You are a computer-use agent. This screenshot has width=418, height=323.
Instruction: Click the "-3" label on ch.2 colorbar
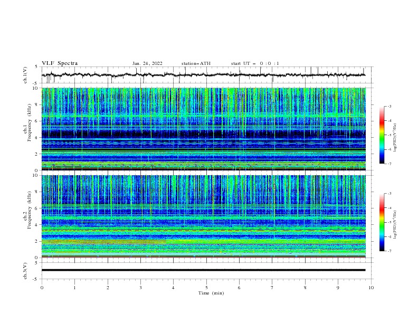tap(389, 194)
